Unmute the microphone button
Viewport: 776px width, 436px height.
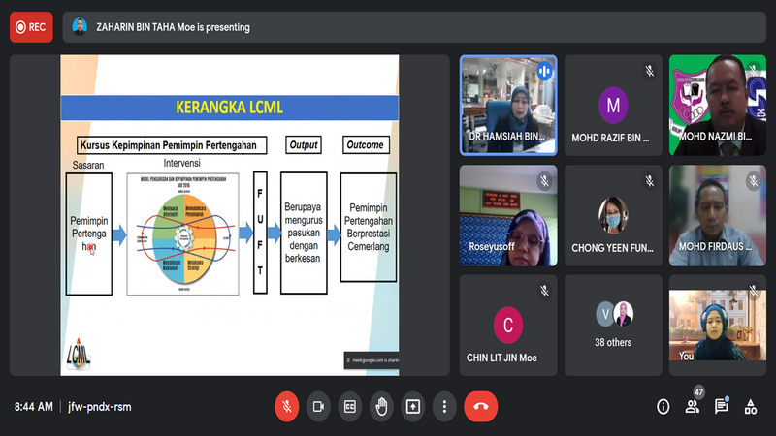click(286, 407)
